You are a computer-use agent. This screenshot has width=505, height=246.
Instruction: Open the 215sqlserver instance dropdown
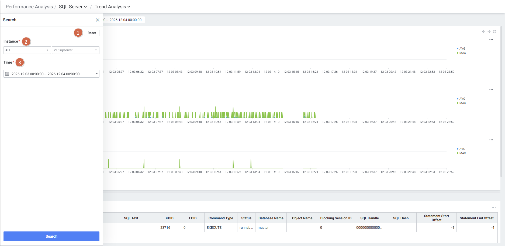[x=75, y=50]
